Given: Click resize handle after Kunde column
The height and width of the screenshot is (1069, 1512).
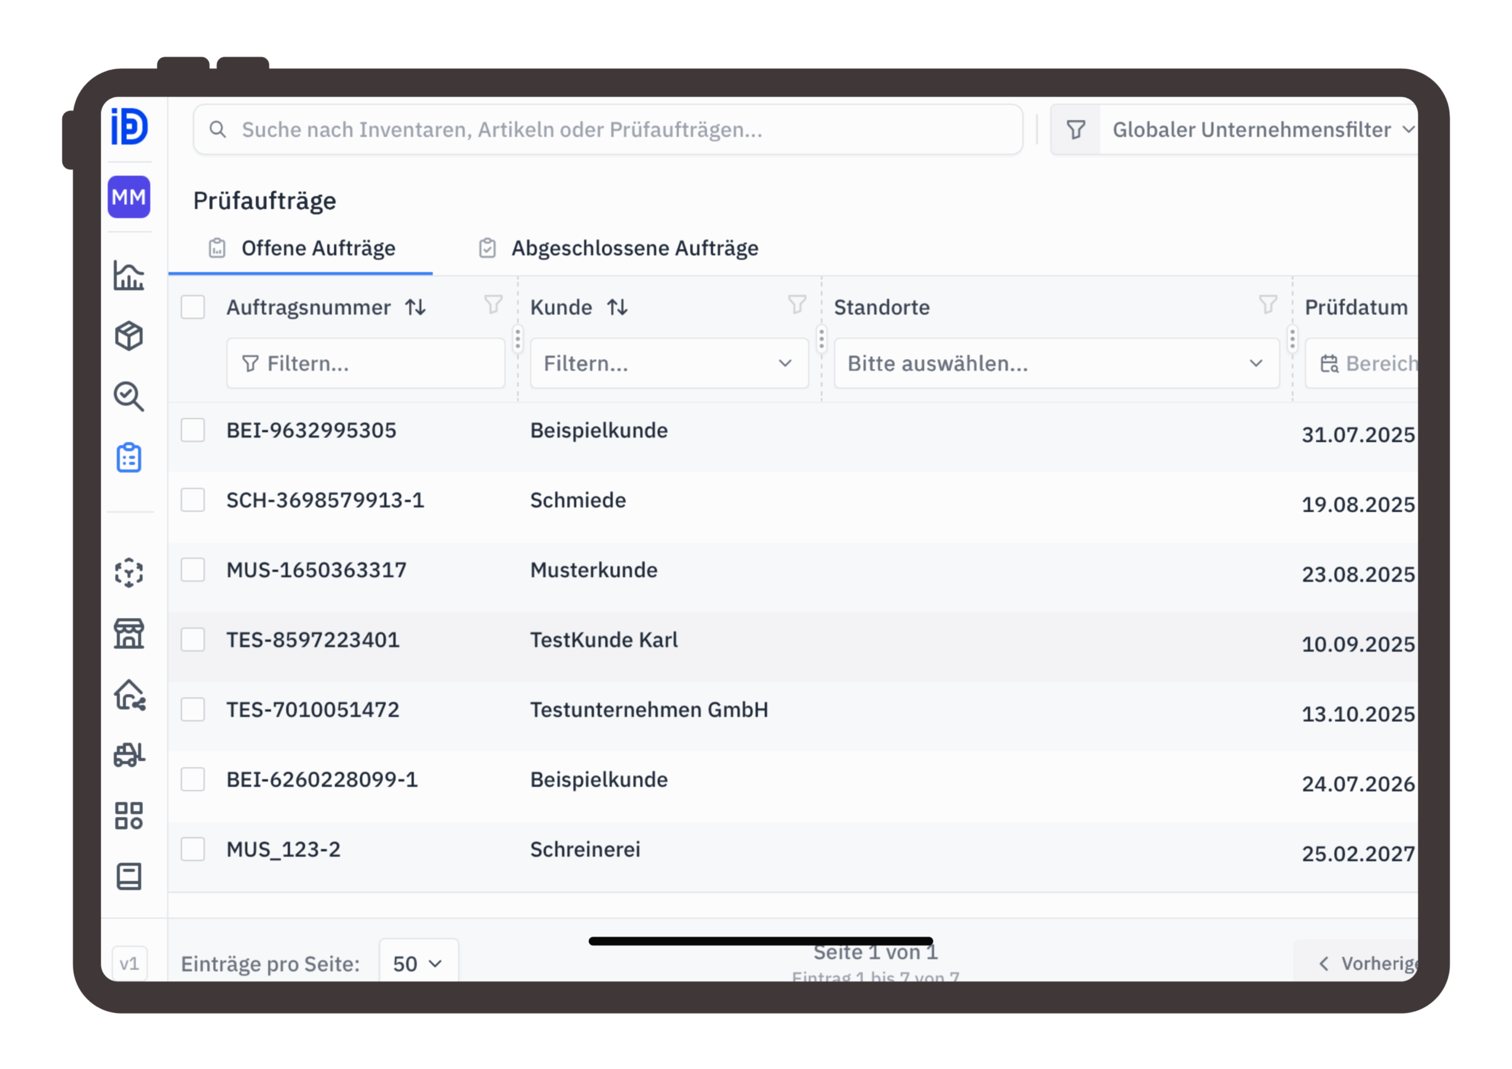Looking at the screenshot, I should [x=821, y=338].
